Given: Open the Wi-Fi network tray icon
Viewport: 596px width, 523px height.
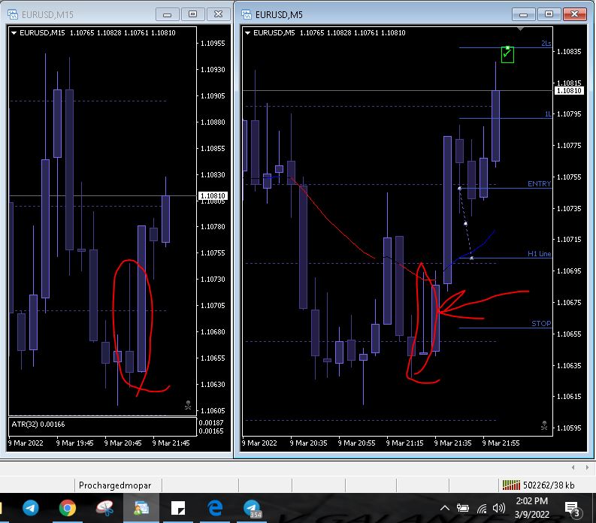Looking at the screenshot, I should click(482, 508).
